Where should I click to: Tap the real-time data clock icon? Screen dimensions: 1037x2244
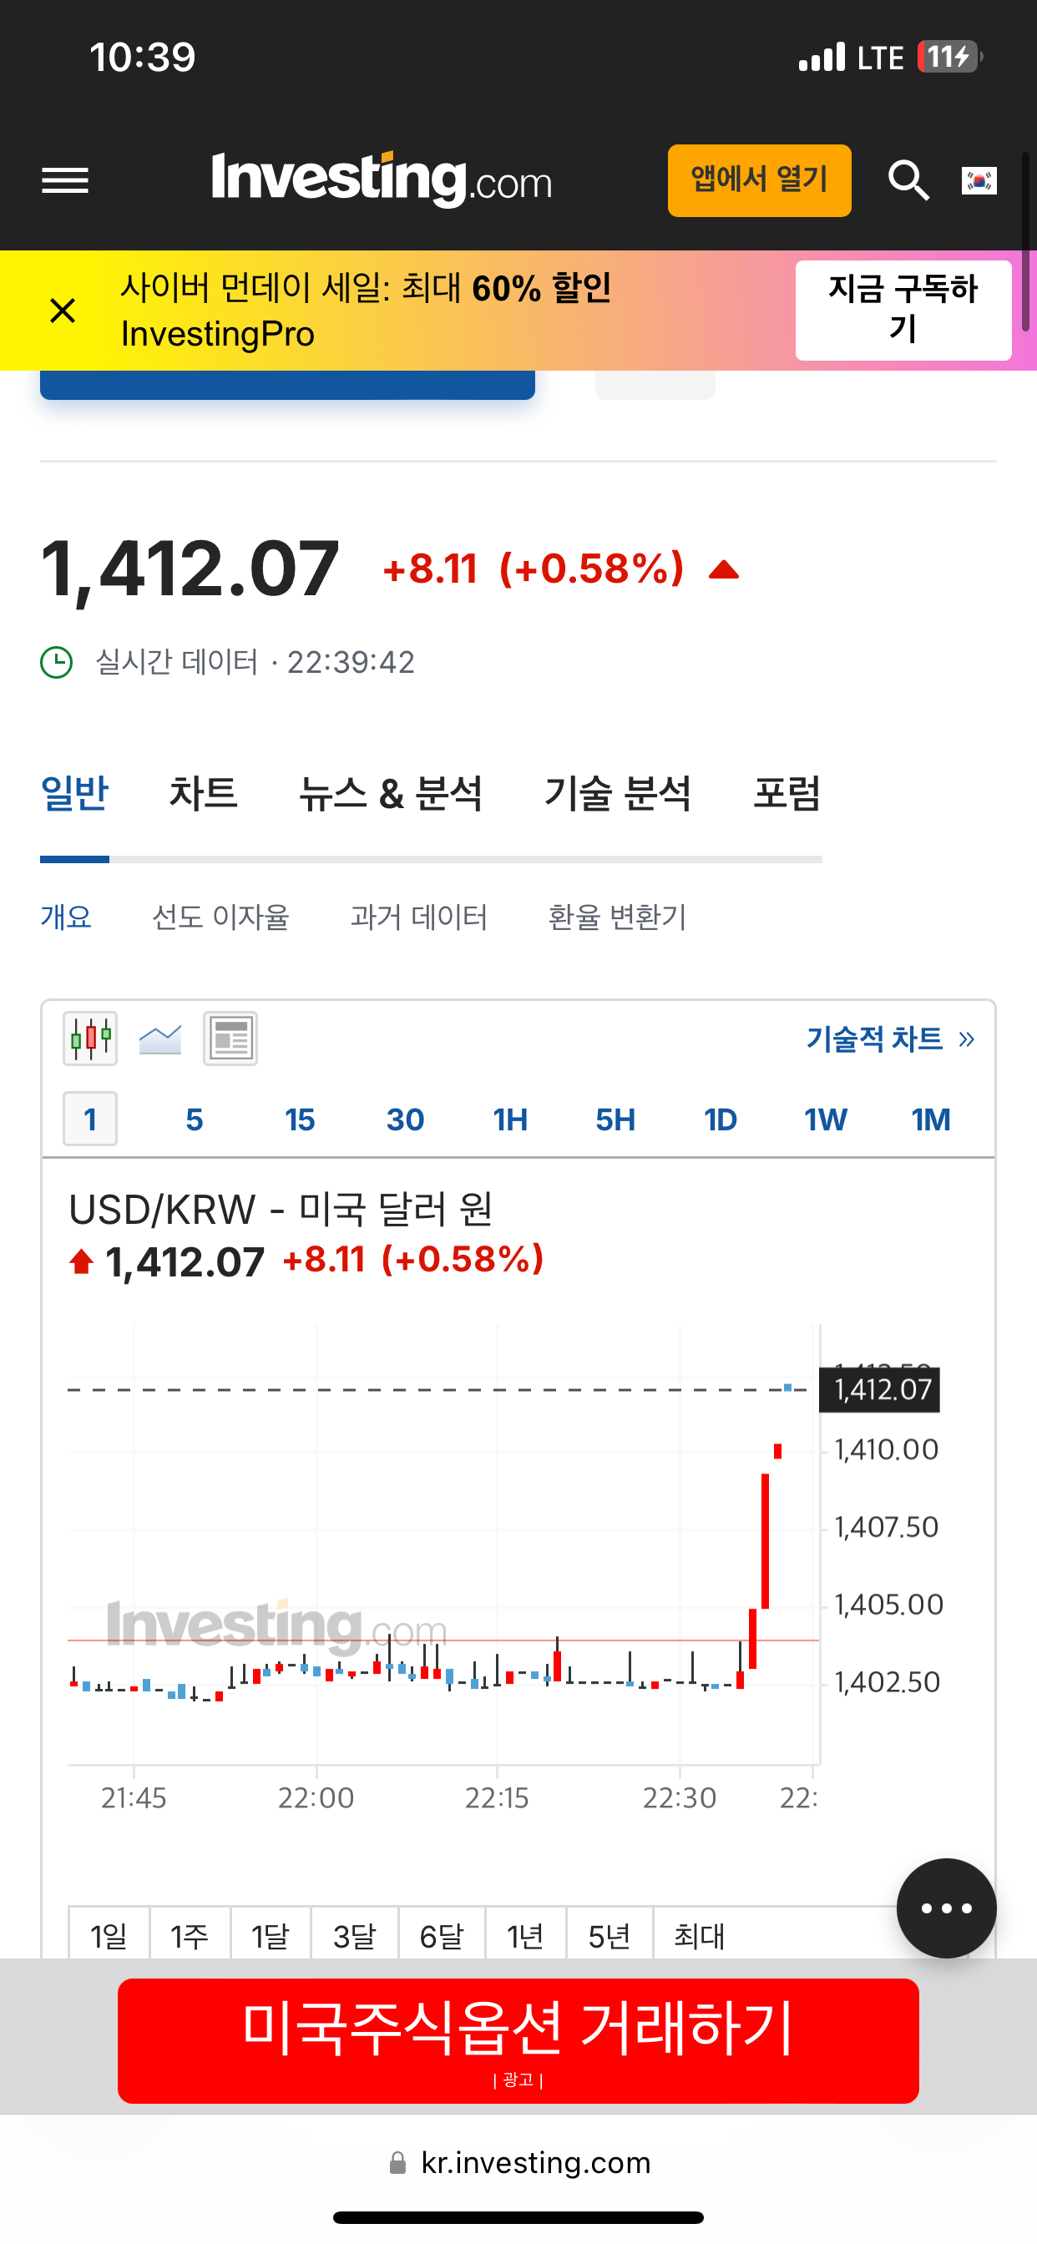coord(58,662)
